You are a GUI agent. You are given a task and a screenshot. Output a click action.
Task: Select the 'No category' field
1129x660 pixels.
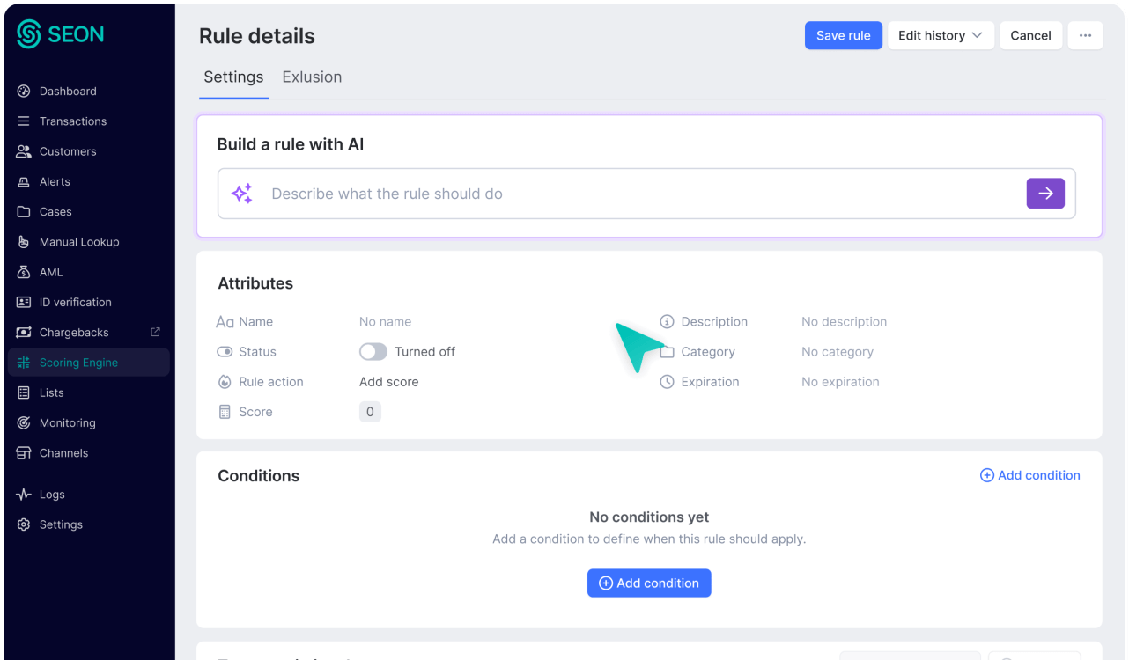pyautogui.click(x=837, y=352)
